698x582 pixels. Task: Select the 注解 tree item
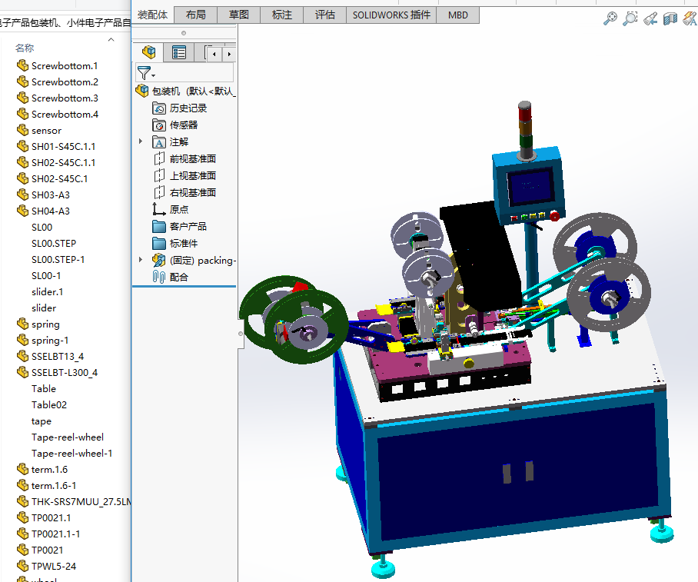(171, 141)
